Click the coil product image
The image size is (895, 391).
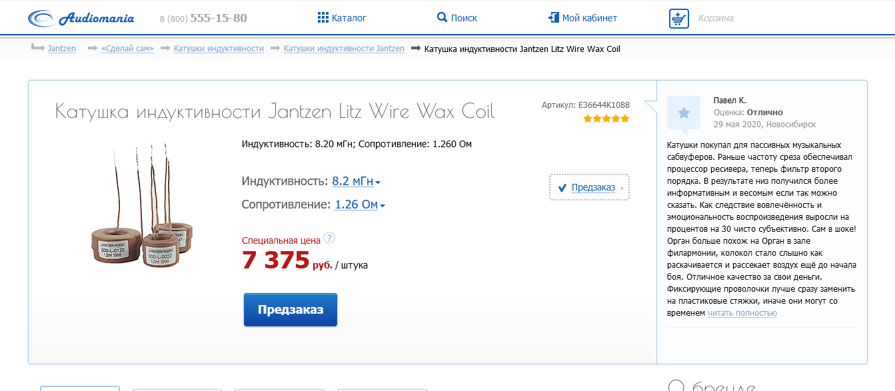pos(141,205)
